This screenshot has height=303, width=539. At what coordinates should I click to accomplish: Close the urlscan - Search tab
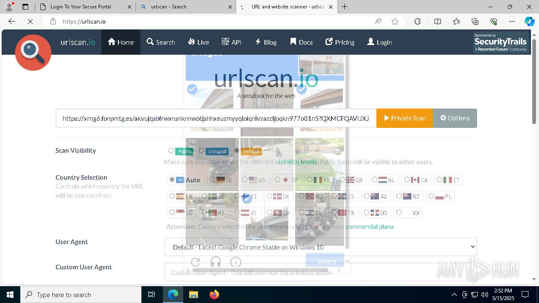(x=230, y=7)
